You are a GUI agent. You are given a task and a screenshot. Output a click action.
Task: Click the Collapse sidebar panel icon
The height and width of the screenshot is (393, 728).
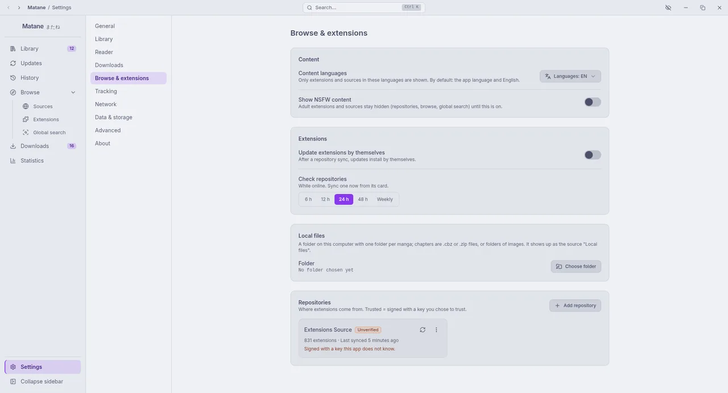point(13,382)
